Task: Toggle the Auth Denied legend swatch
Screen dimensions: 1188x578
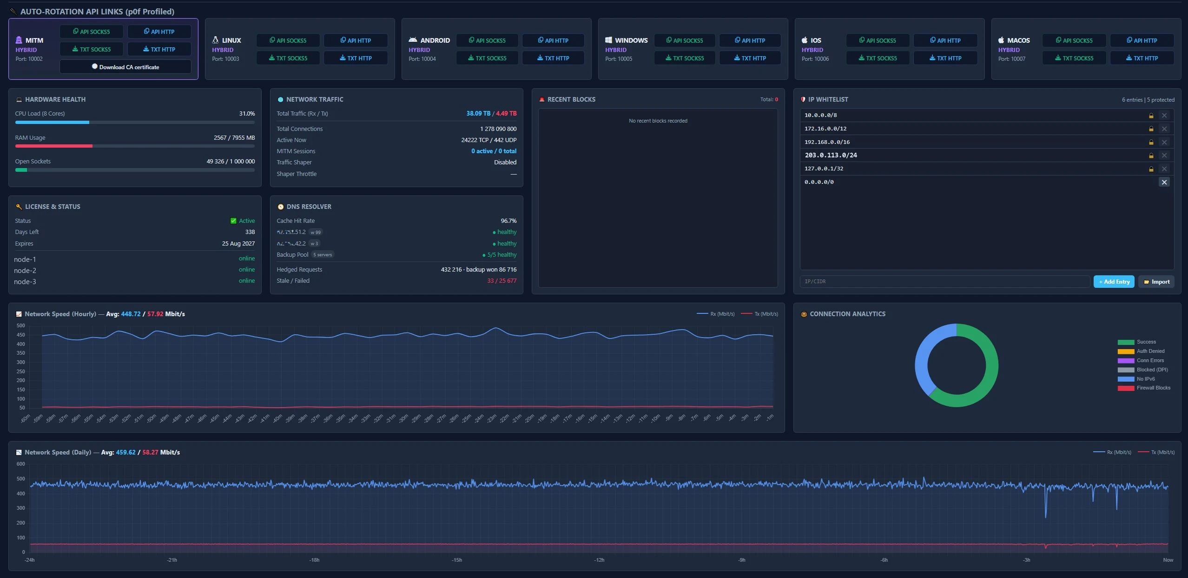Action: click(x=1126, y=351)
